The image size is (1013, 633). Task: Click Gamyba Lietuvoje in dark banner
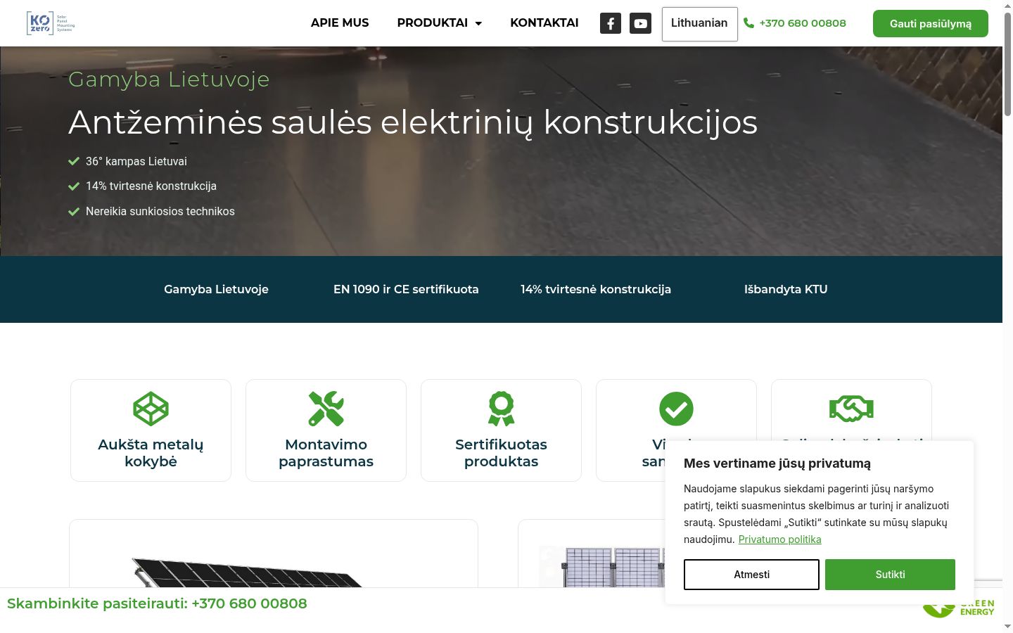coord(216,289)
